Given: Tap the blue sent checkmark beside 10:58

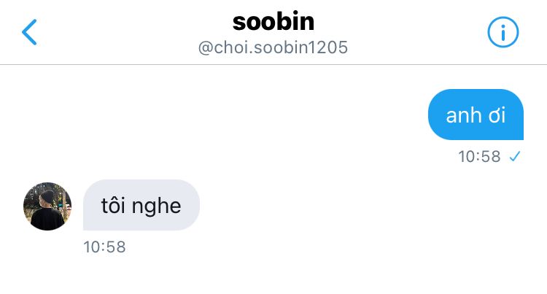Looking at the screenshot, I should 515,156.
